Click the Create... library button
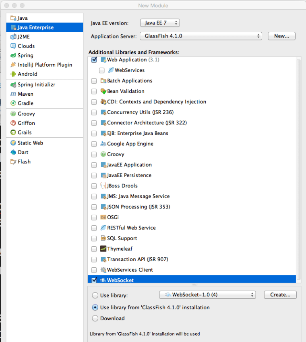 coord(280,295)
